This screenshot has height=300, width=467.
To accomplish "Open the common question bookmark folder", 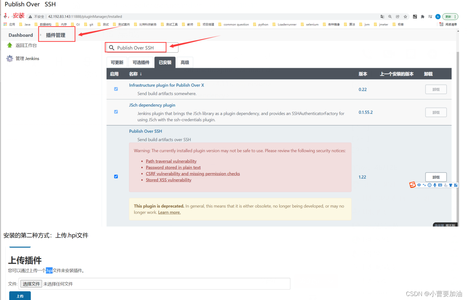I will (234, 24).
